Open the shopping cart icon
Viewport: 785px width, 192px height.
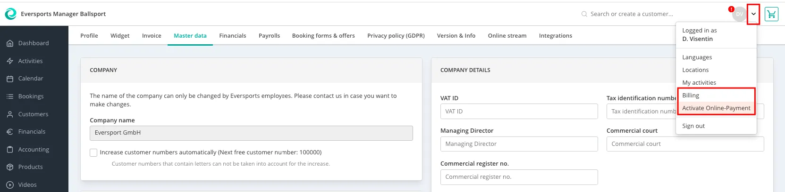click(x=771, y=14)
